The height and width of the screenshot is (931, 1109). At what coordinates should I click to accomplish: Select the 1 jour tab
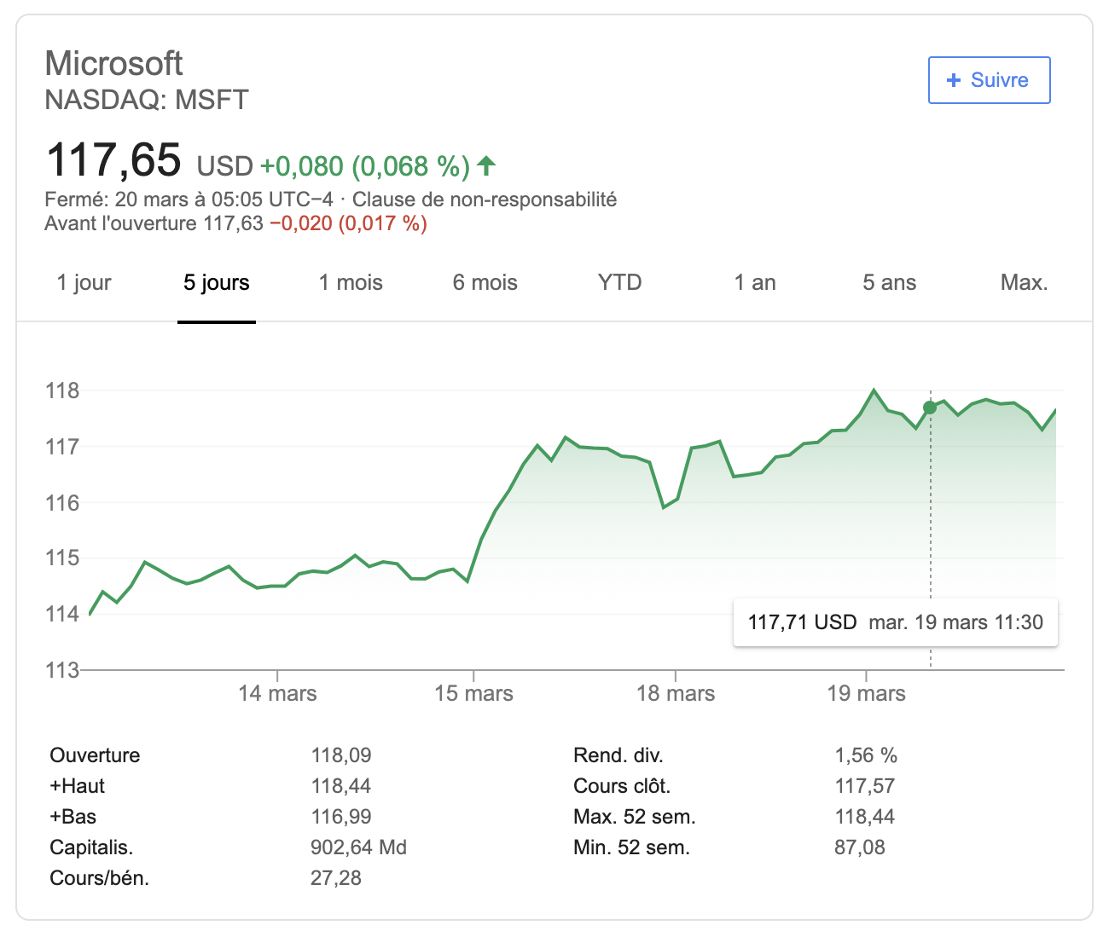pyautogui.click(x=84, y=283)
